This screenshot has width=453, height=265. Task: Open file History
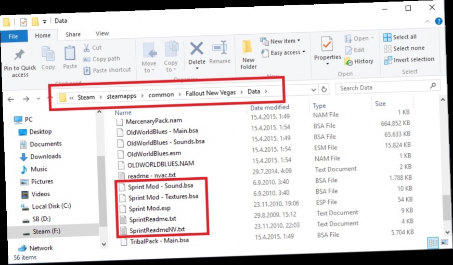point(359,61)
